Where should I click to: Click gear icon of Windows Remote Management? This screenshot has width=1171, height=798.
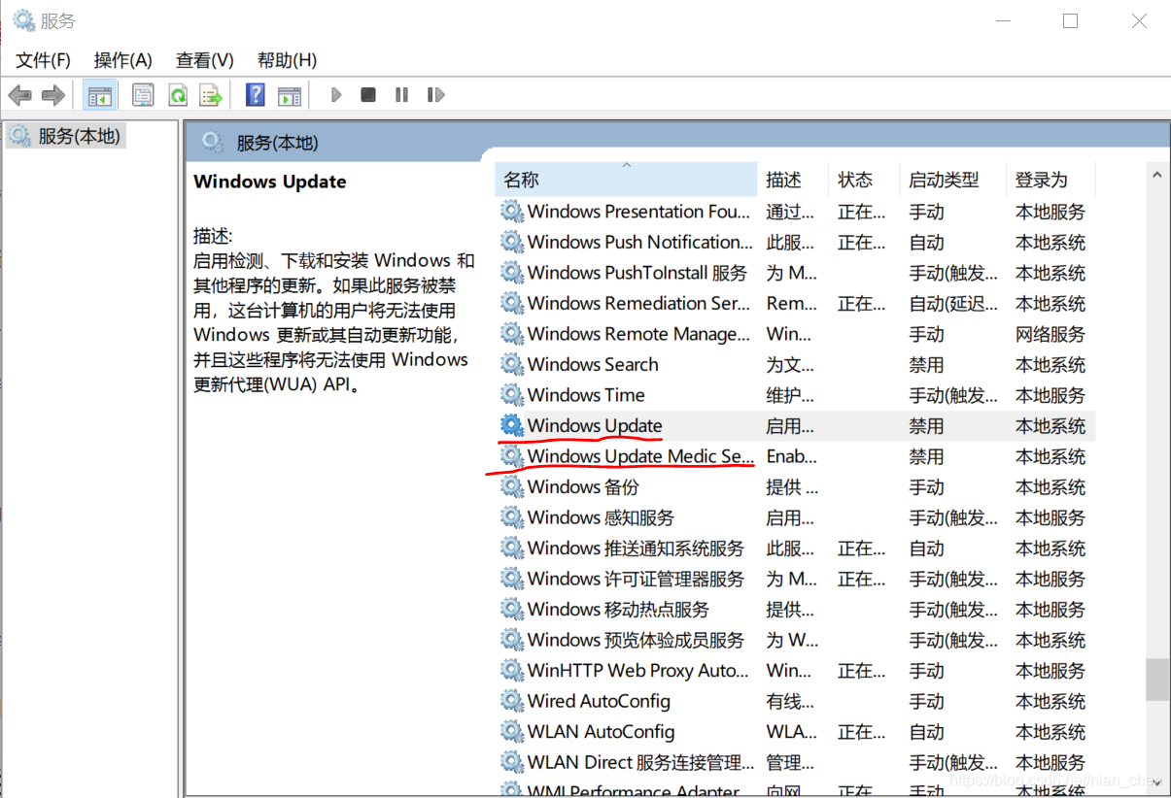512,334
